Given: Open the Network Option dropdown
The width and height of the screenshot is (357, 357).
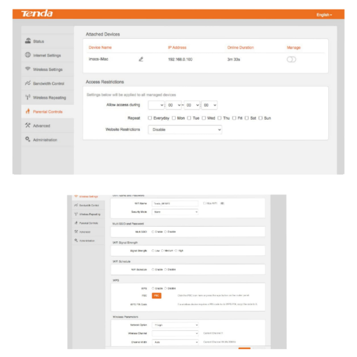Looking at the screenshot, I should [175, 325].
